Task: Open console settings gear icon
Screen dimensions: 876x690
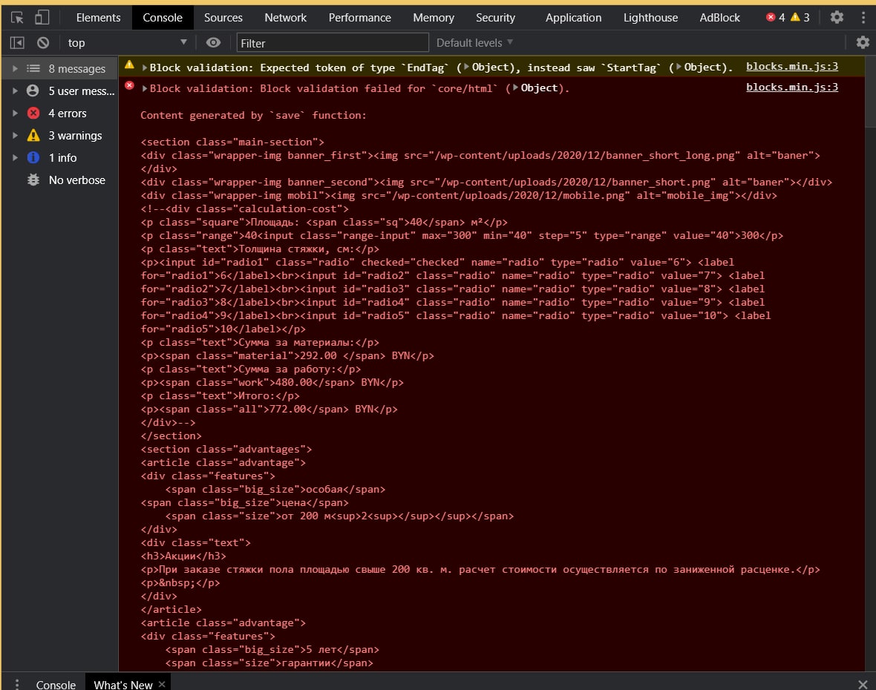Action: [863, 42]
